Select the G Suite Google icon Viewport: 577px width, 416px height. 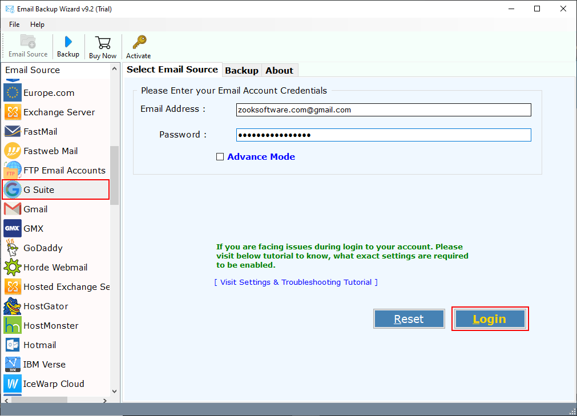(13, 190)
